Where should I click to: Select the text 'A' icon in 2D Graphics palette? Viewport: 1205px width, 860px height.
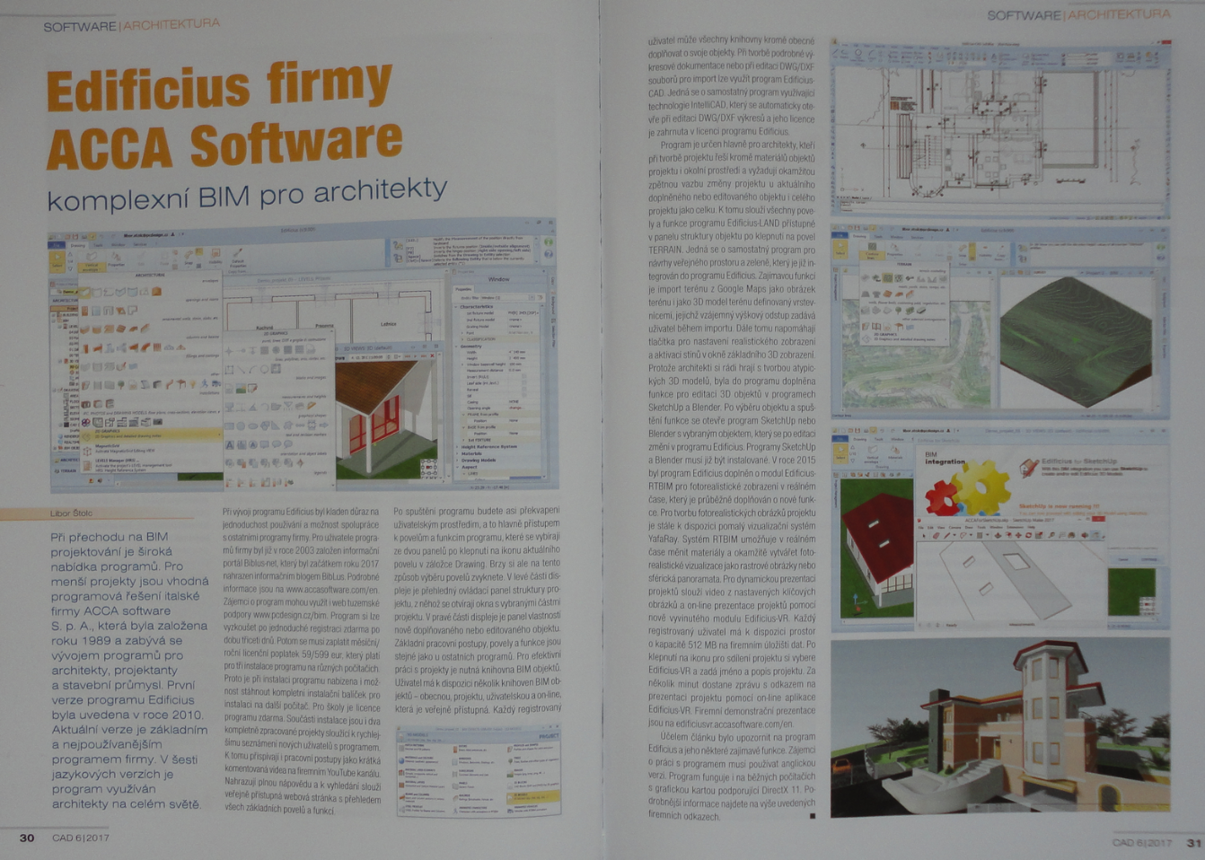pyautogui.click(x=230, y=444)
